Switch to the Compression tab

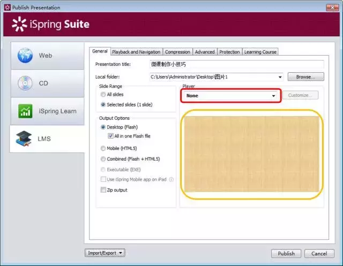pyautogui.click(x=177, y=52)
